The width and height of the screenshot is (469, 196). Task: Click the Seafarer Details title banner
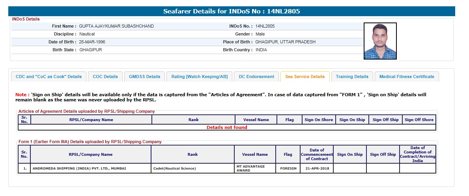[x=232, y=11]
